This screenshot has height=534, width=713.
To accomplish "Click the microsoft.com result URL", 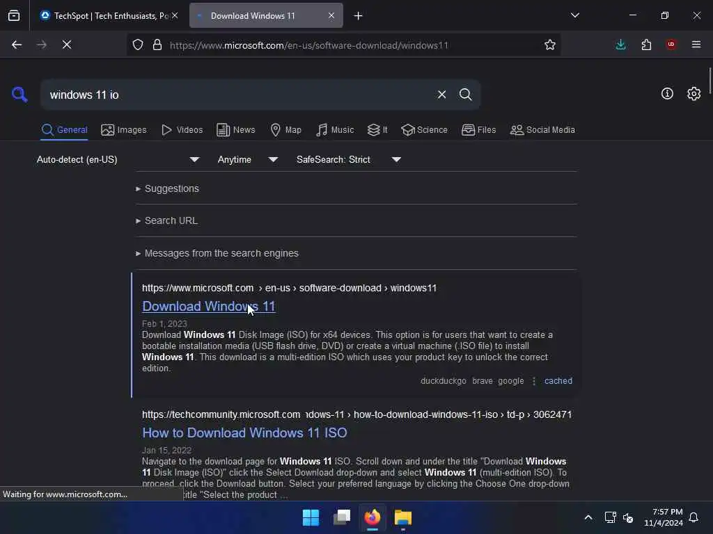I will (x=289, y=289).
